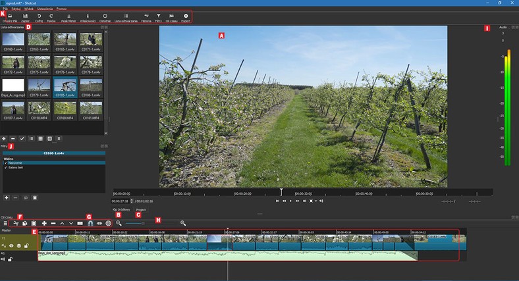
Task: Uncheck the Nasycenie filter checkbox
Action: click(x=4, y=162)
